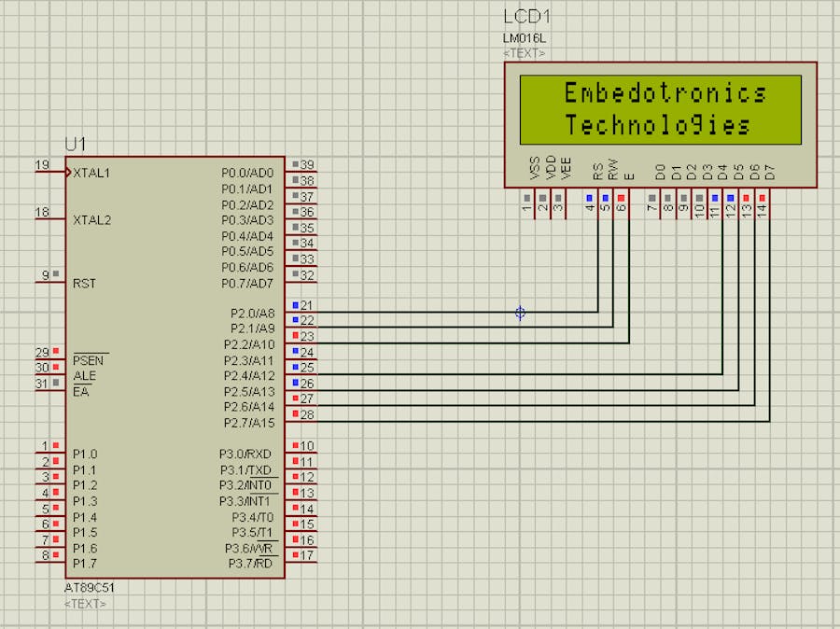Click the TEXT placeholder under LM016L
The width and height of the screenshot is (840, 629).
(525, 53)
